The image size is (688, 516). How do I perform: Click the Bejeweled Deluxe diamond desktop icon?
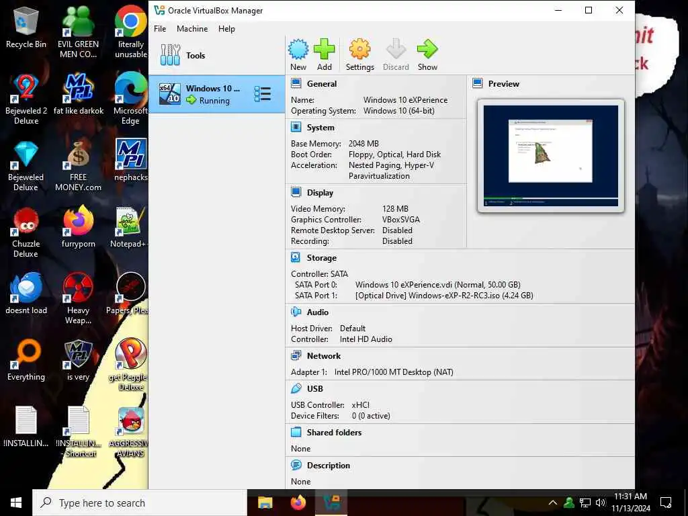click(26, 165)
